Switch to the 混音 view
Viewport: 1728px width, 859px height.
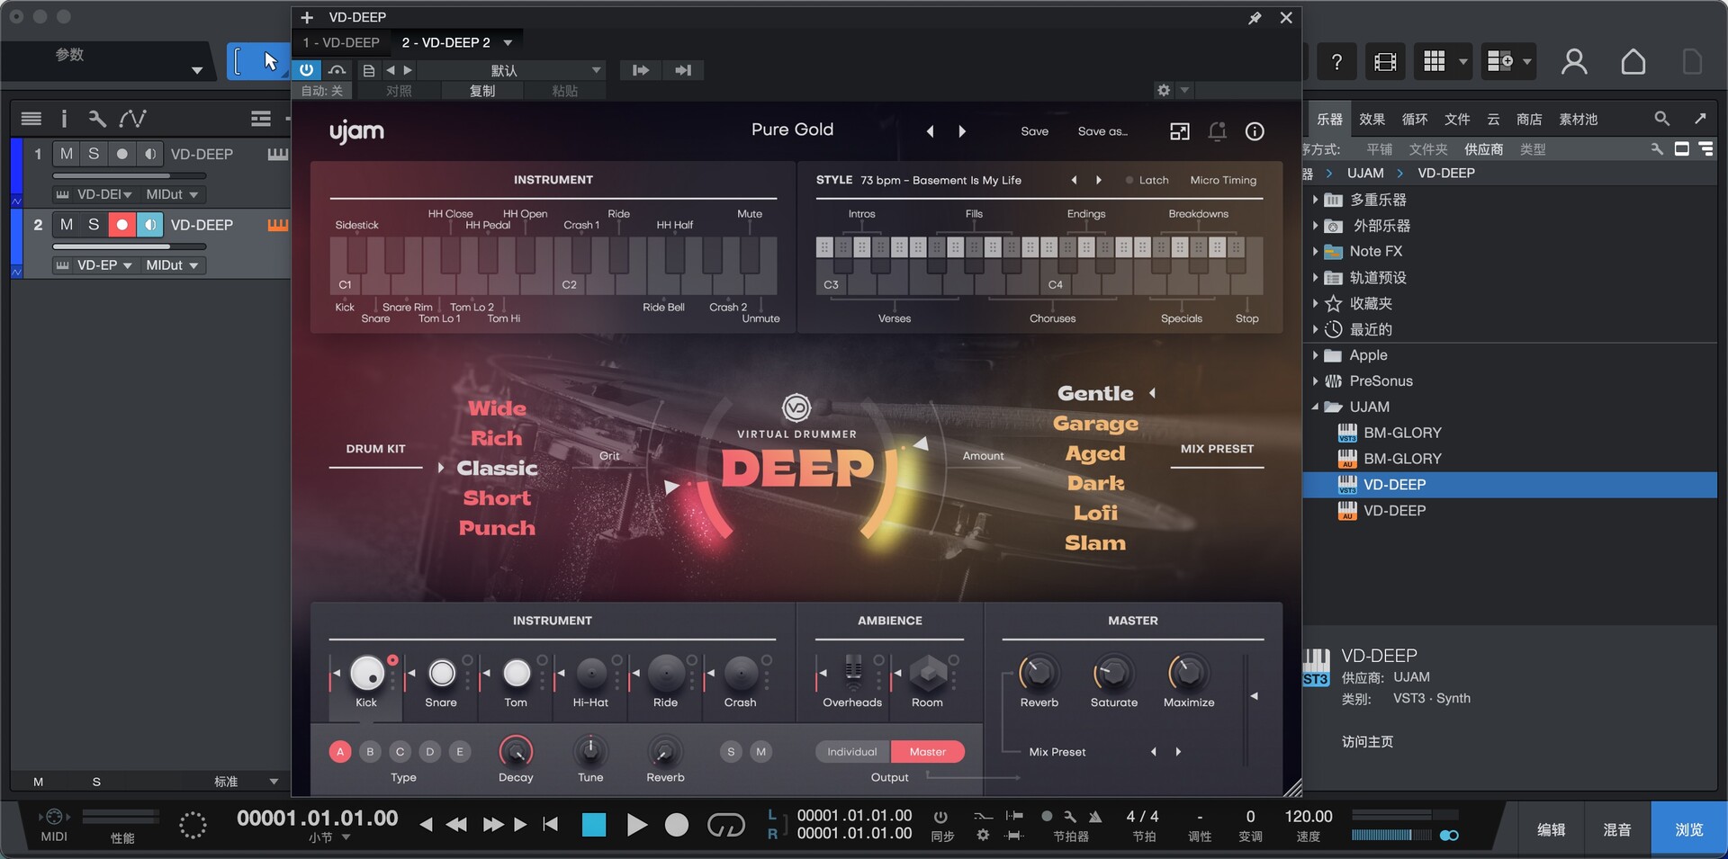click(x=1617, y=829)
